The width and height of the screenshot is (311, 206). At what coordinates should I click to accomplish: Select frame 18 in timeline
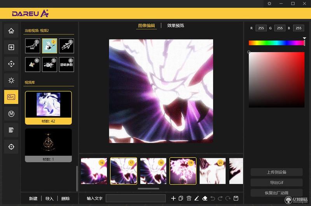point(153,171)
